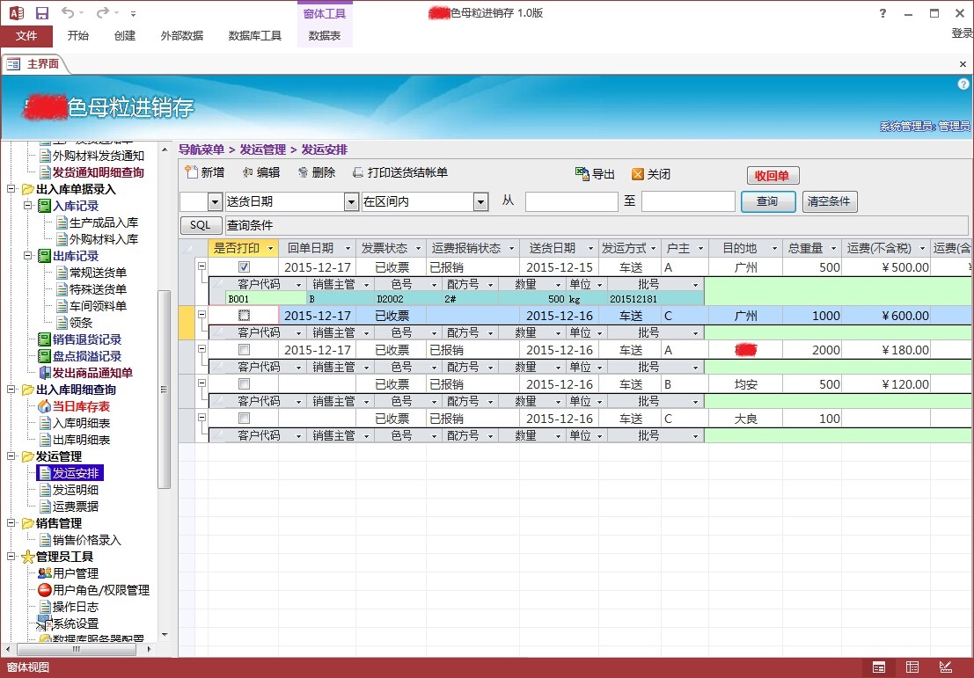The image size is (974, 678).
Task: Click the 清空条件 button
Action: 830,201
